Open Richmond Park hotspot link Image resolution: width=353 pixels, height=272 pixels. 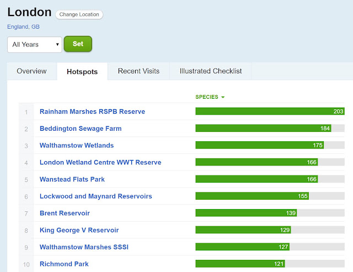click(x=64, y=264)
